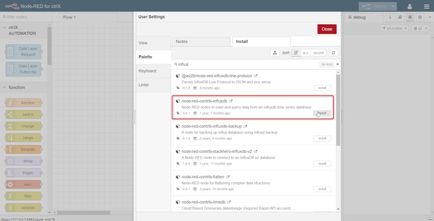Select the template node

point(23,149)
